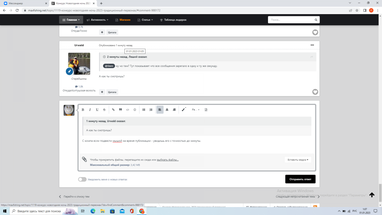The image size is (382, 215).
Task: Like Urwald's post with the heart icon
Action: pyautogui.click(x=315, y=92)
